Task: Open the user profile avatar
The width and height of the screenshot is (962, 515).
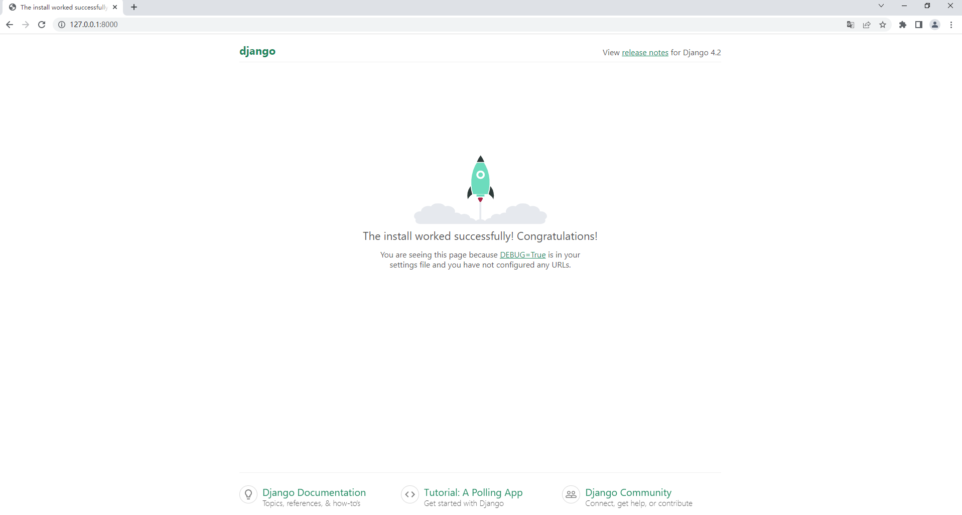Action: 935,25
